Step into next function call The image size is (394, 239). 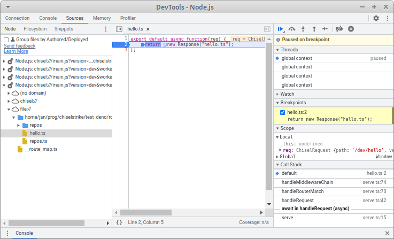click(303, 29)
